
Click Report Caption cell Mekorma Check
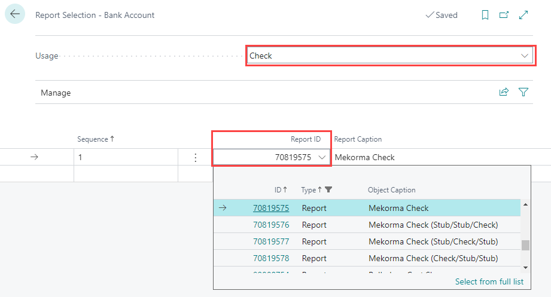364,157
